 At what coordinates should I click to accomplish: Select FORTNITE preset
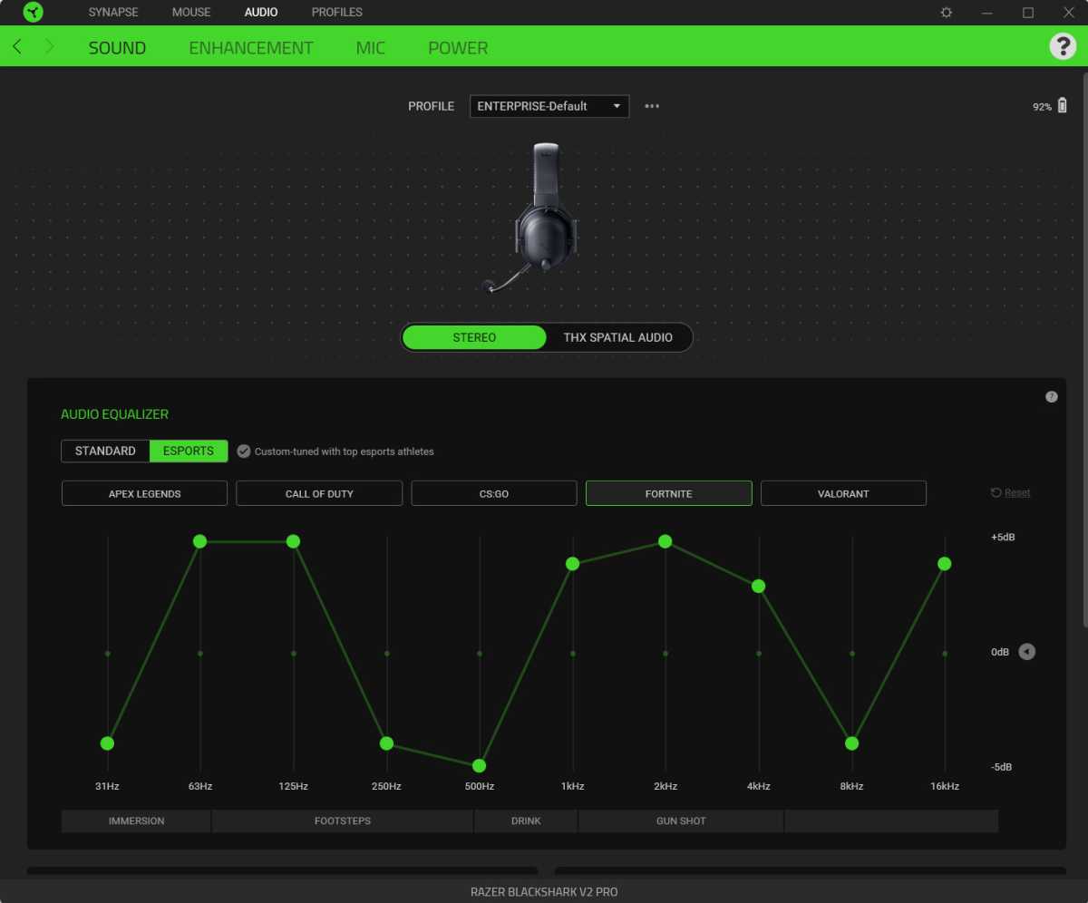coord(669,493)
